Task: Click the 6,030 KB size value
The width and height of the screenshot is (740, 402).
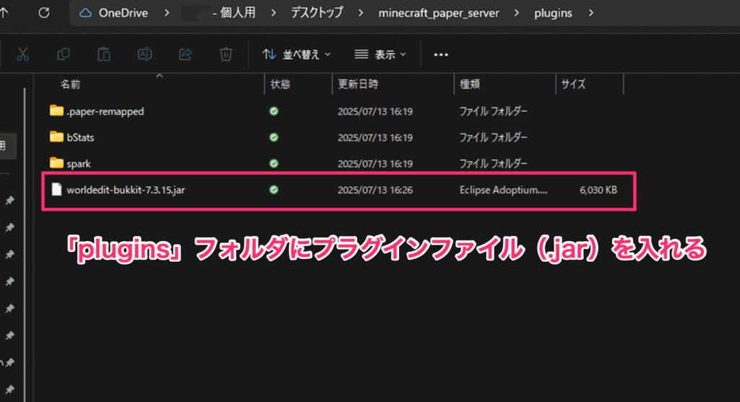Action: pos(598,190)
